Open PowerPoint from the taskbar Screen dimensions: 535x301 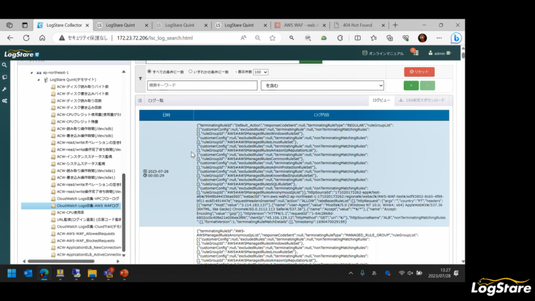pos(124,273)
